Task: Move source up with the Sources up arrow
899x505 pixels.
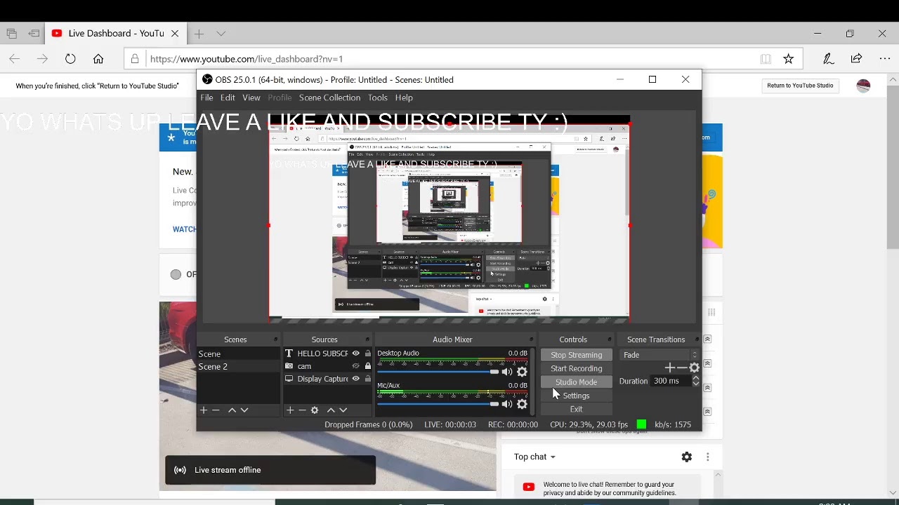Action: tap(331, 410)
